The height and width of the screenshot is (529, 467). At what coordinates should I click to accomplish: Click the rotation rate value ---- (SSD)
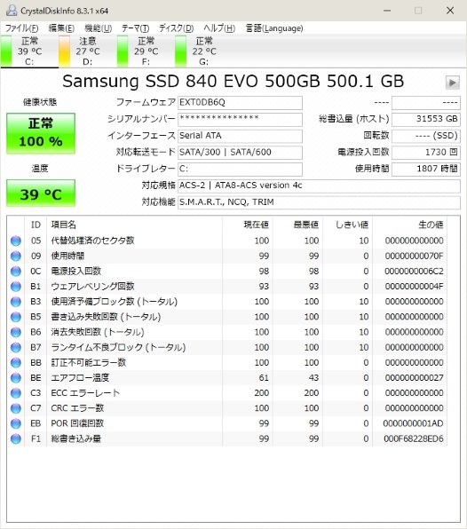(x=426, y=136)
